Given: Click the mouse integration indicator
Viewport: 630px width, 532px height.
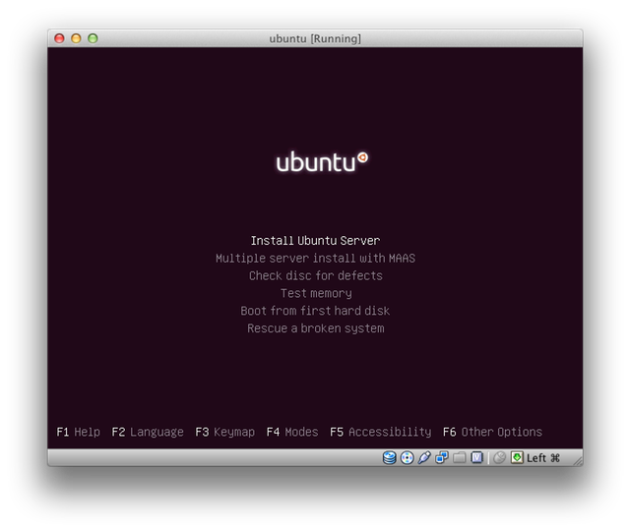Looking at the screenshot, I should click(x=499, y=457).
